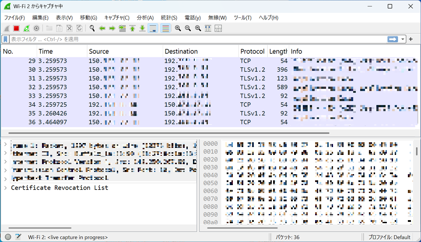
Task: Toggle packet list coloring rules
Action: (165, 28)
